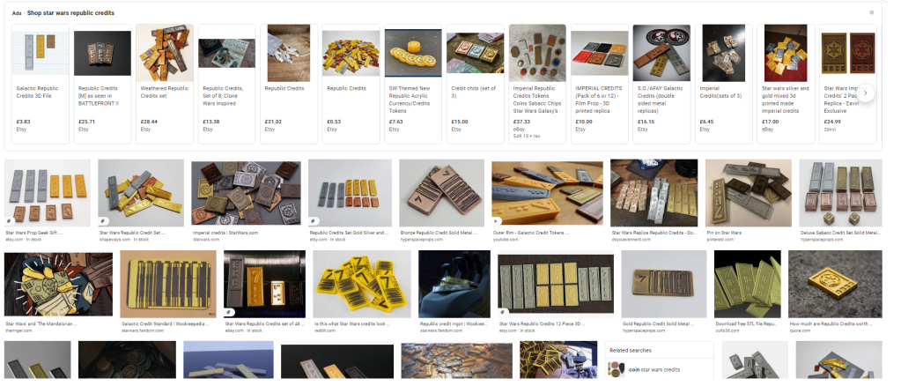Click the product tag icon on the shapeways.com Republic Credit Set image

[x=103, y=220]
